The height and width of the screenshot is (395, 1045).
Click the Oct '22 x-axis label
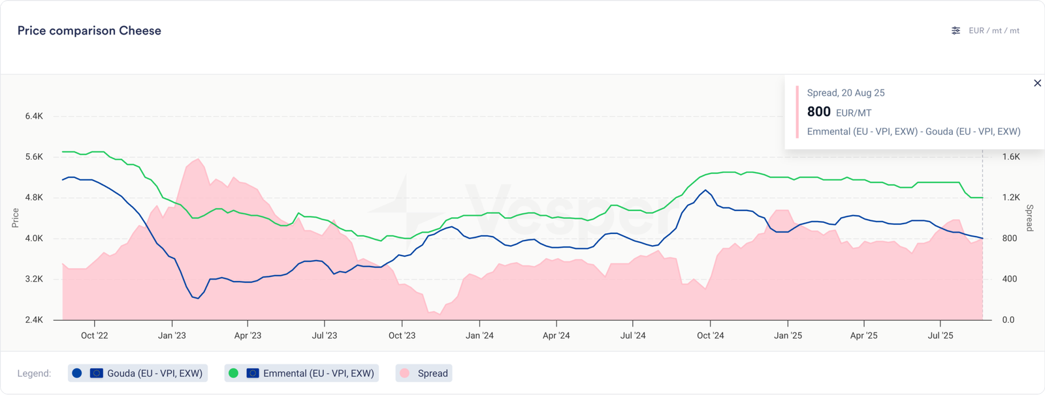coord(94,336)
